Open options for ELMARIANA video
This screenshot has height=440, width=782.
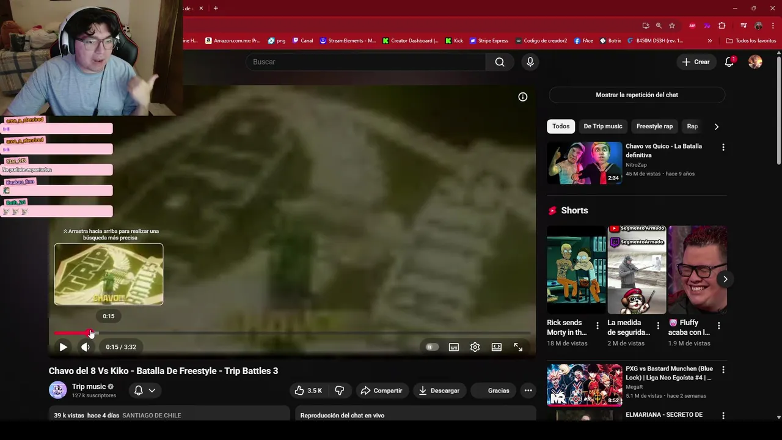(x=723, y=416)
